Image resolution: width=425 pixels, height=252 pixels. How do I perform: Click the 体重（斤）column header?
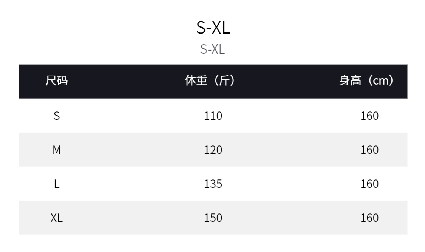pyautogui.click(x=210, y=81)
